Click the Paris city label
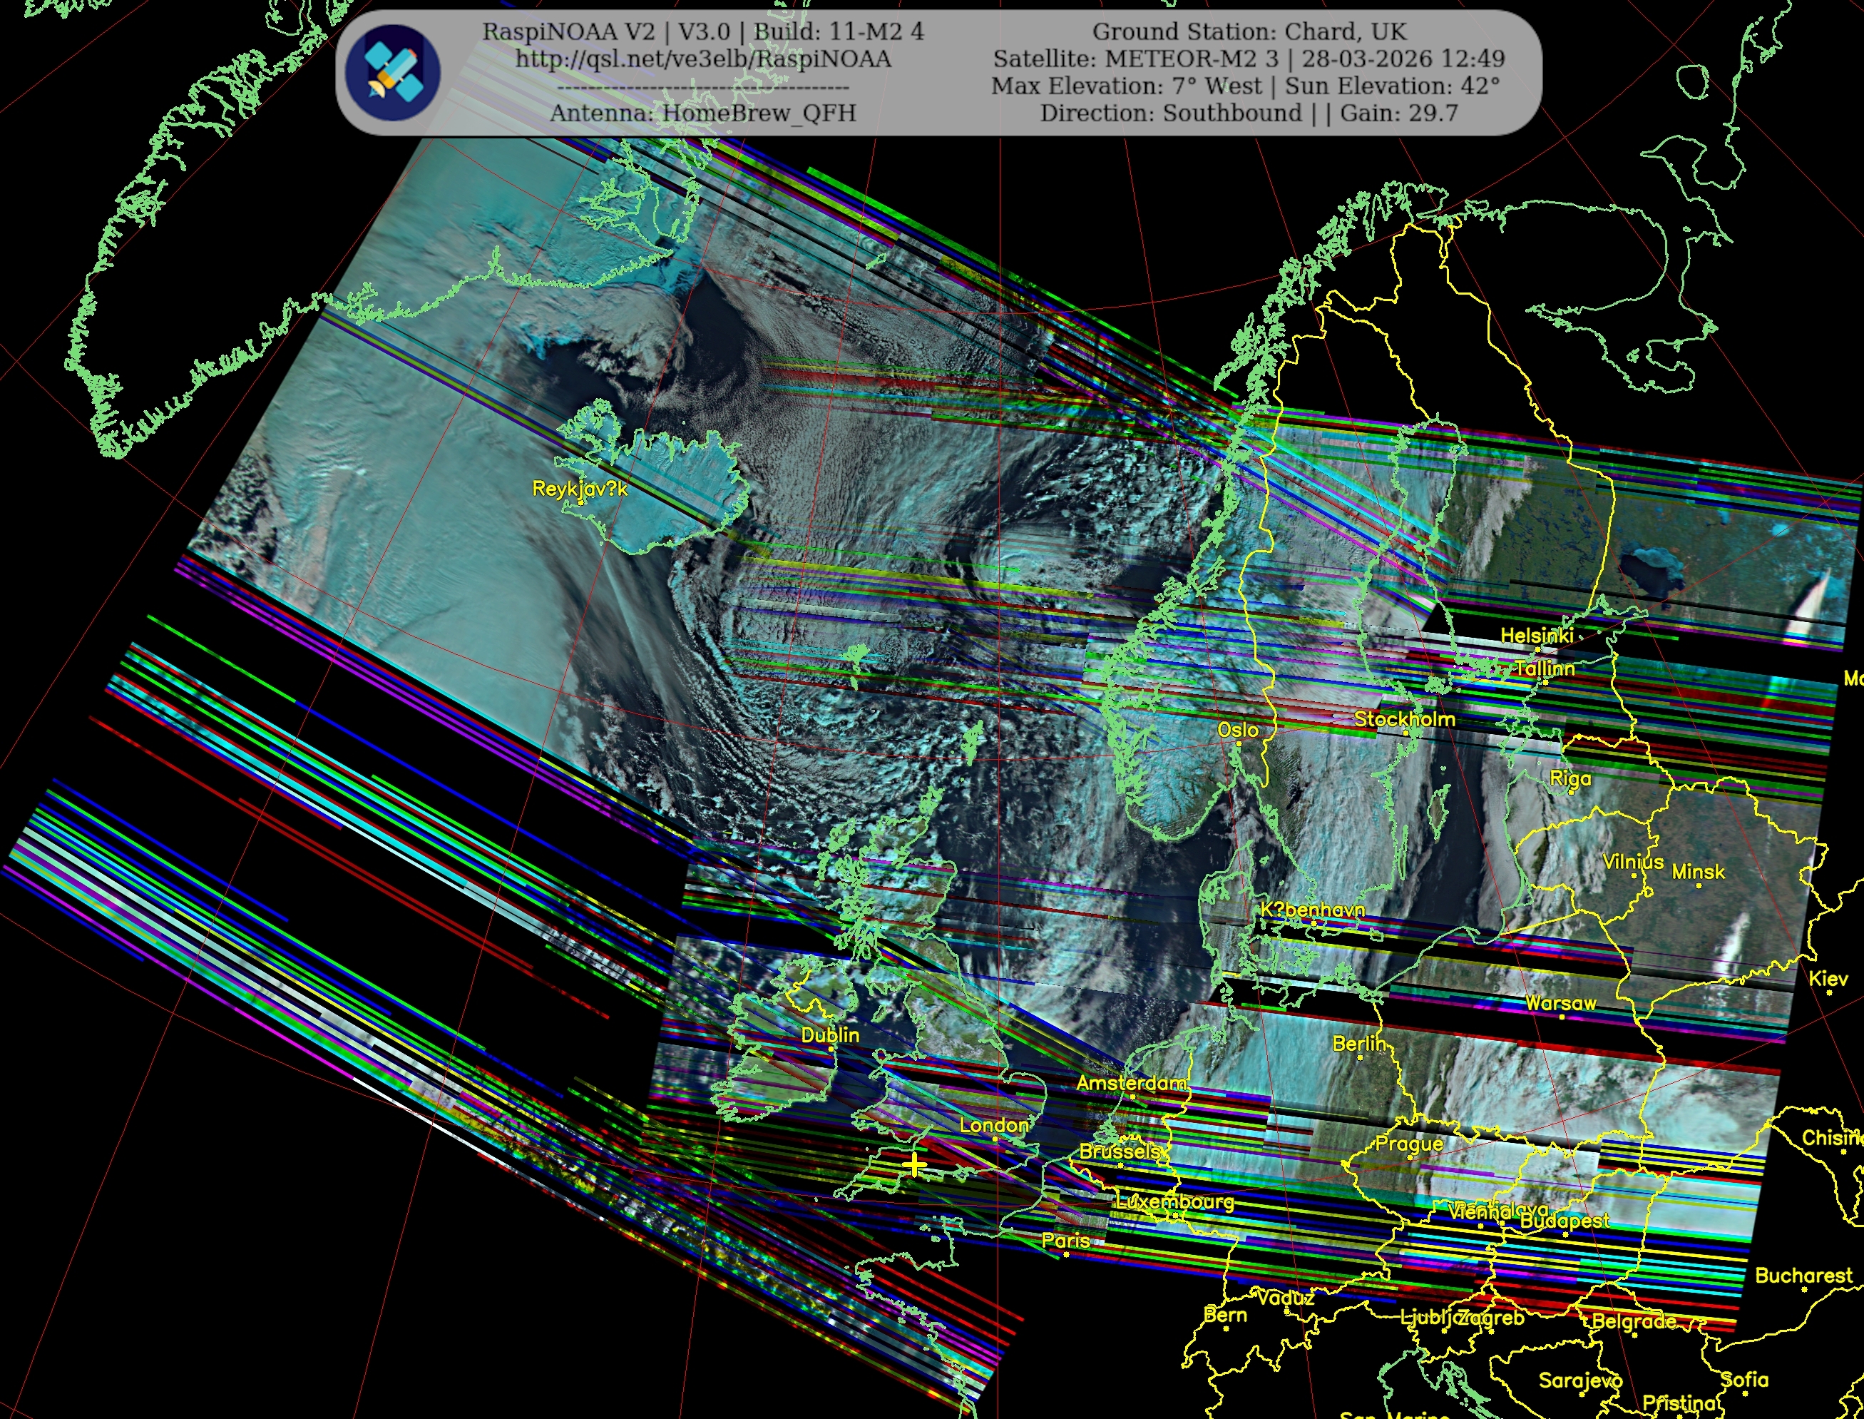 point(1065,1240)
